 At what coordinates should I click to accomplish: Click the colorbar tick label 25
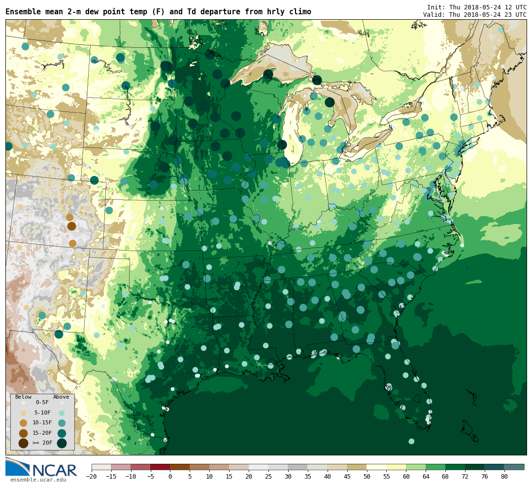click(x=268, y=477)
